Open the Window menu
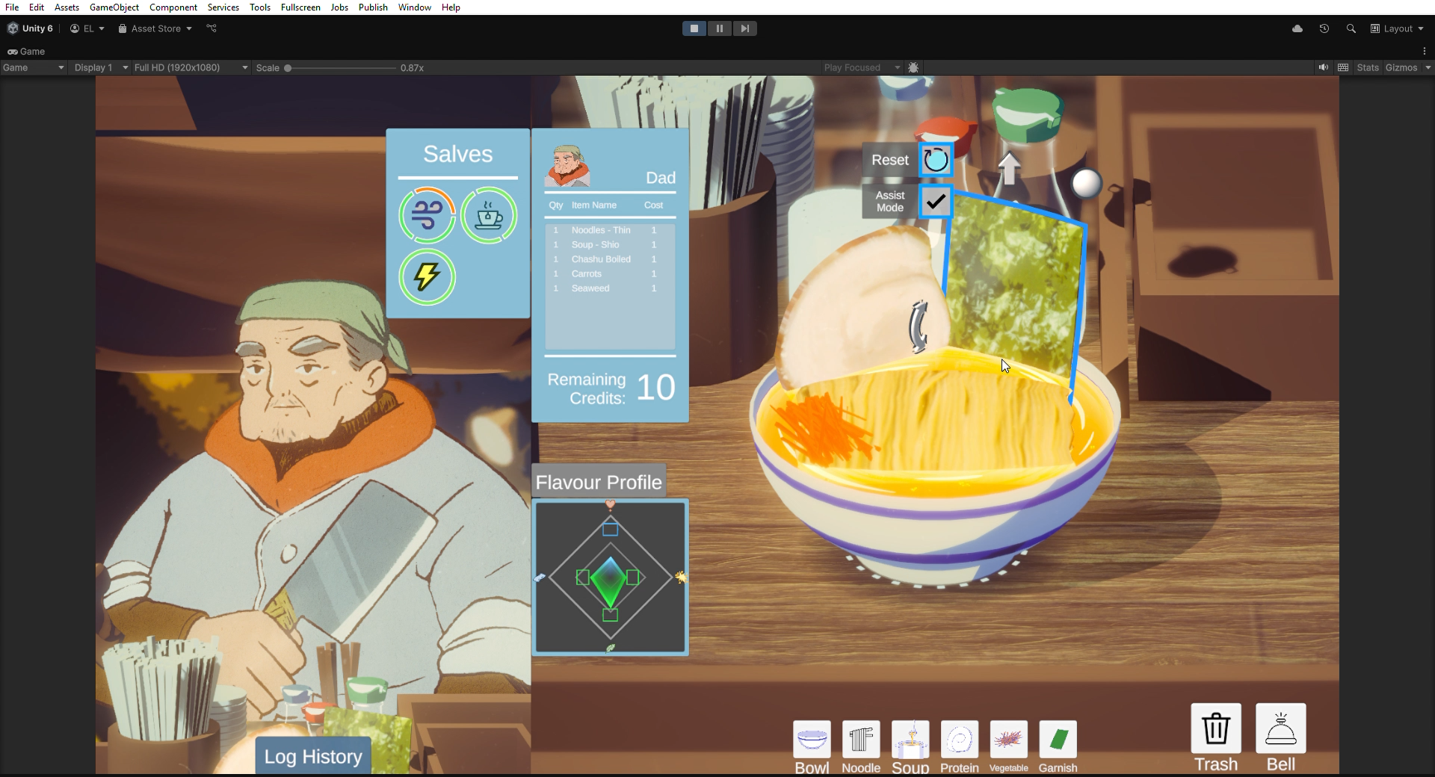Screen dimensions: 1435x777 (x=415, y=7)
